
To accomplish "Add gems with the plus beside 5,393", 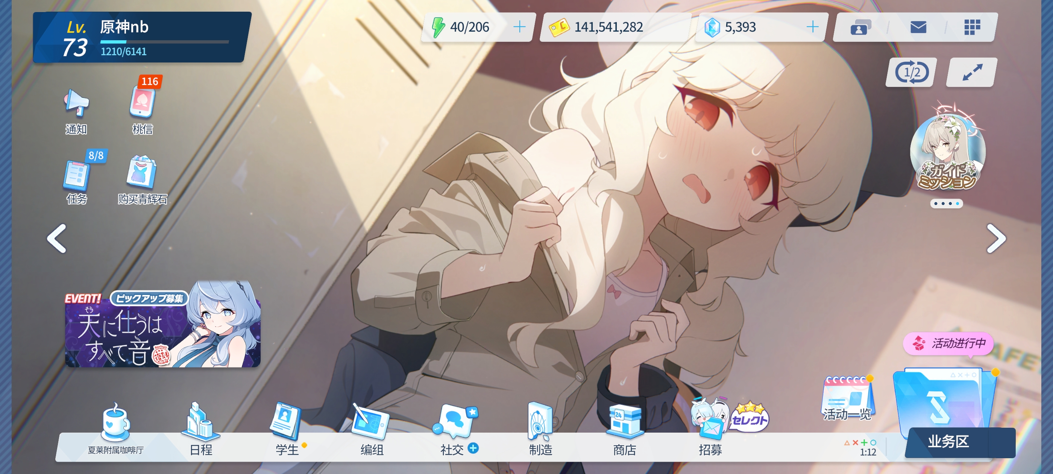I will pos(813,27).
